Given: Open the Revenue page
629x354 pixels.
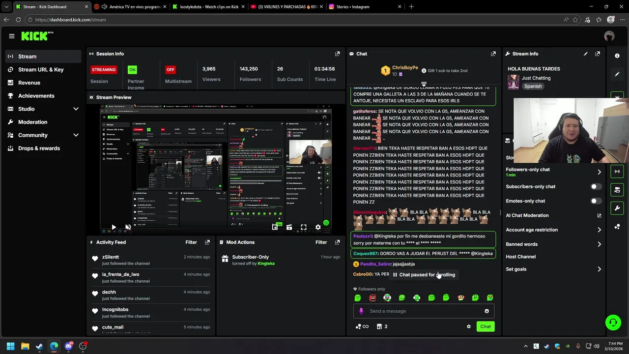Looking at the screenshot, I should [x=43, y=83].
